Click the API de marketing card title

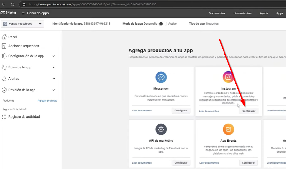161,141
